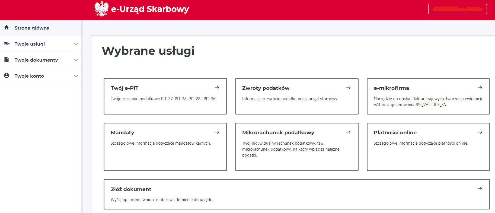The height and width of the screenshot is (213, 495).
Task: Click the arrow icon on Złóż dokument card
Action: coord(480,189)
